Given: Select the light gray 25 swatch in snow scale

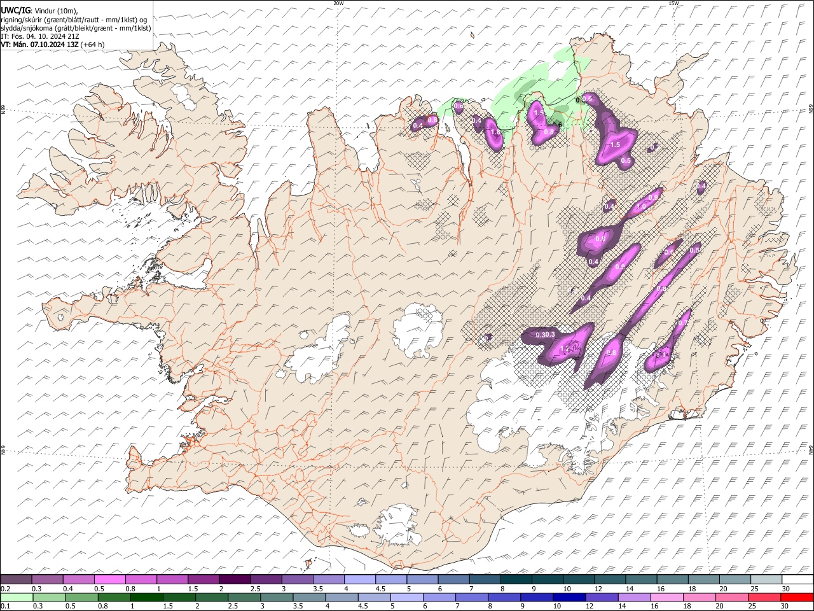Looking at the screenshot, I should (x=767, y=579).
